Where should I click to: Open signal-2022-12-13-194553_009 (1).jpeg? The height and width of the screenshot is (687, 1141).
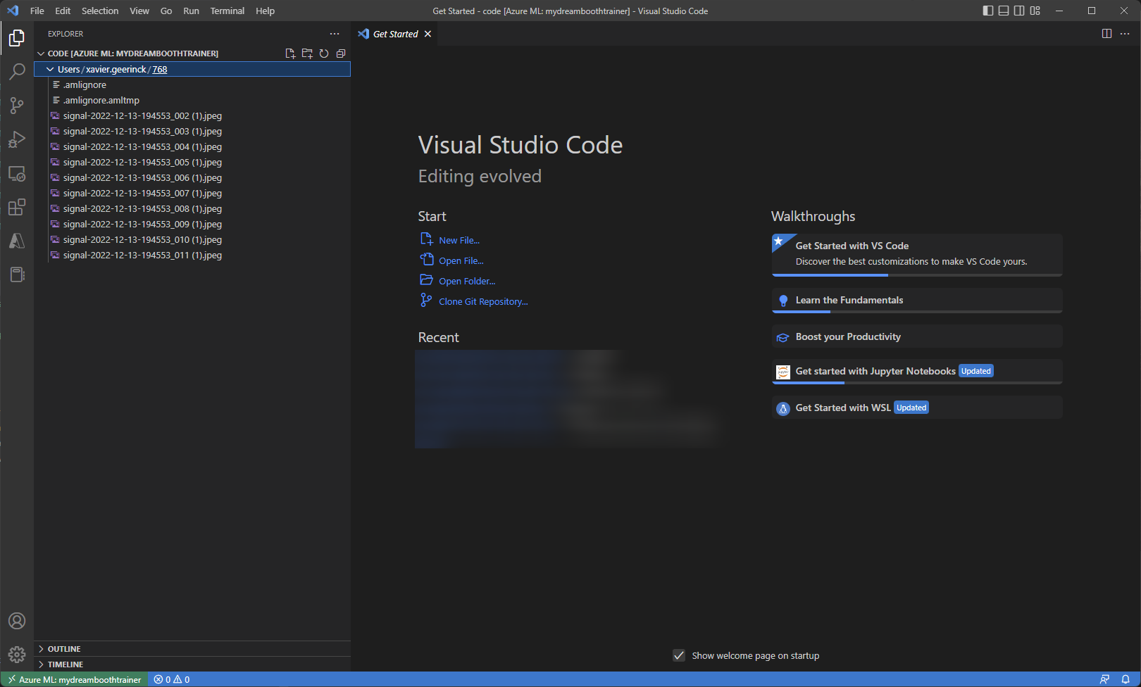(x=192, y=224)
